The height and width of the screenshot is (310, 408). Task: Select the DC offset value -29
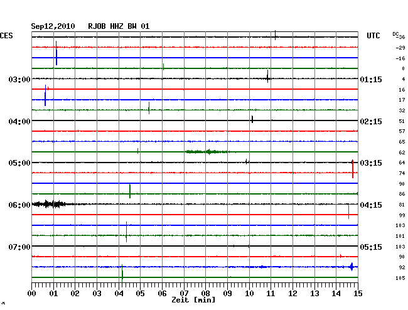[400, 48]
